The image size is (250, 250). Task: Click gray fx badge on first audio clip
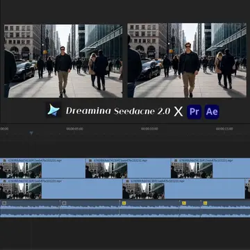pyautogui.click(x=4, y=203)
